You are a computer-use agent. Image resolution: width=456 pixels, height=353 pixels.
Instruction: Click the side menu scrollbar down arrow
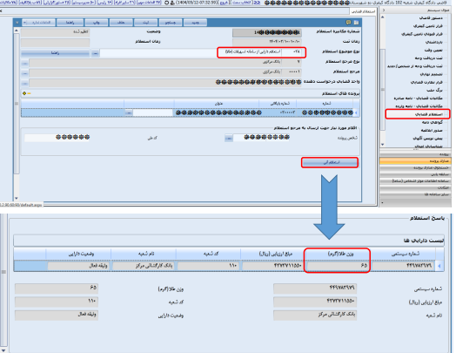tap(382, 145)
